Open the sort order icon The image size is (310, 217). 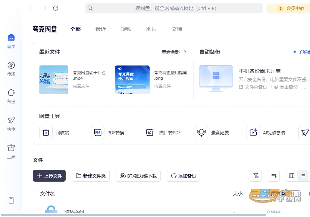tap(273, 176)
